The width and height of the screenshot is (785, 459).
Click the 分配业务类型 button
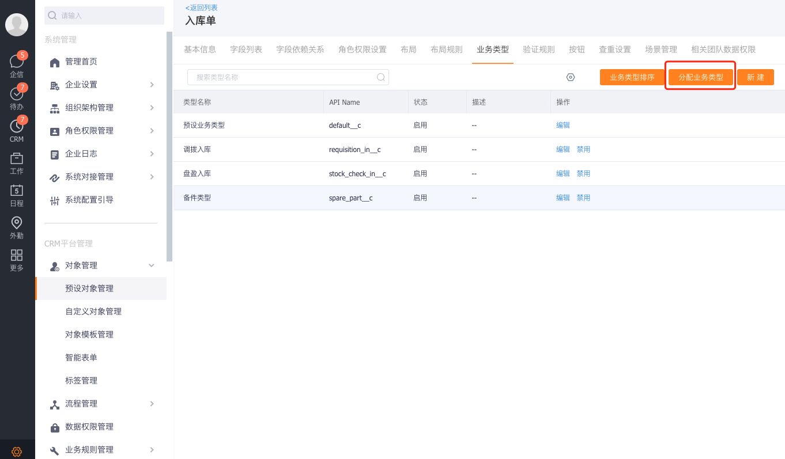click(701, 77)
